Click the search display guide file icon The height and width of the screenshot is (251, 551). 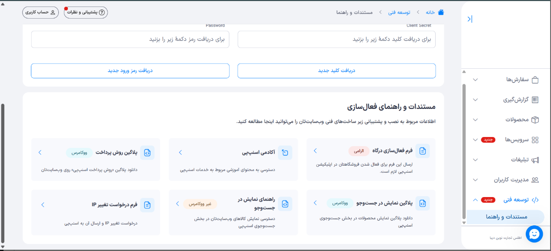click(285, 204)
